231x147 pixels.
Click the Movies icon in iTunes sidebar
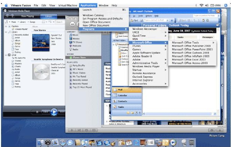coord(71,39)
